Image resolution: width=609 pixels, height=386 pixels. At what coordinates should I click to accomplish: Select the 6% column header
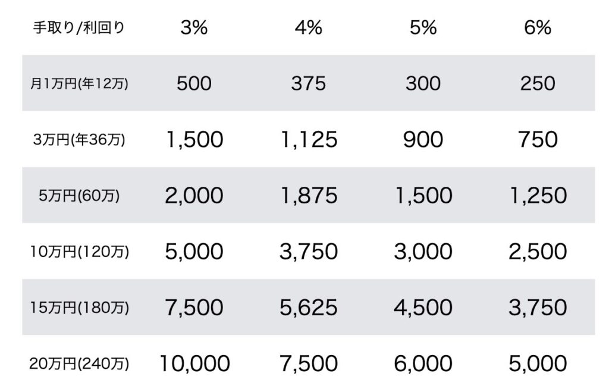click(x=538, y=27)
